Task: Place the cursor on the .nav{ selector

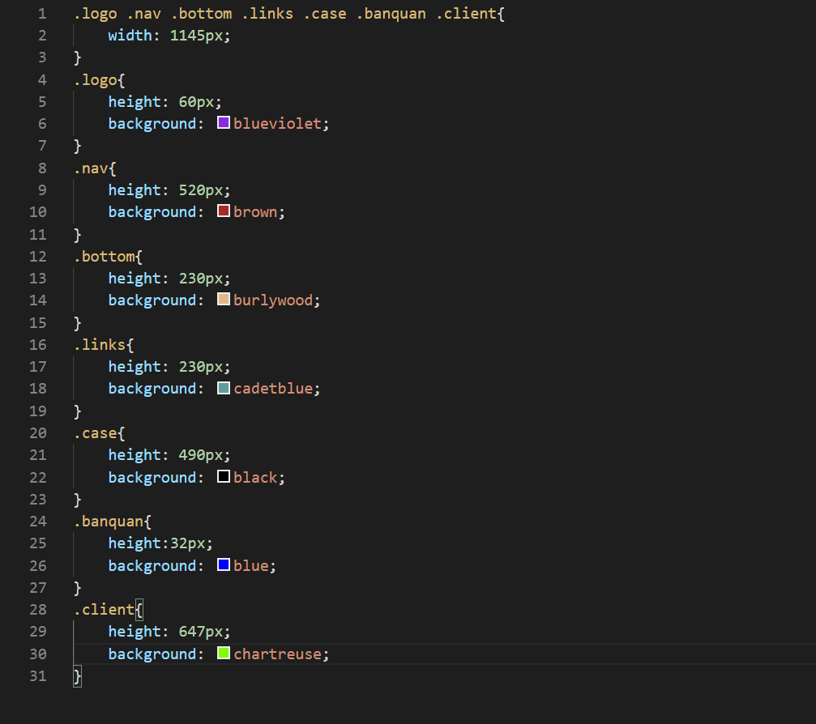Action: click(96, 168)
